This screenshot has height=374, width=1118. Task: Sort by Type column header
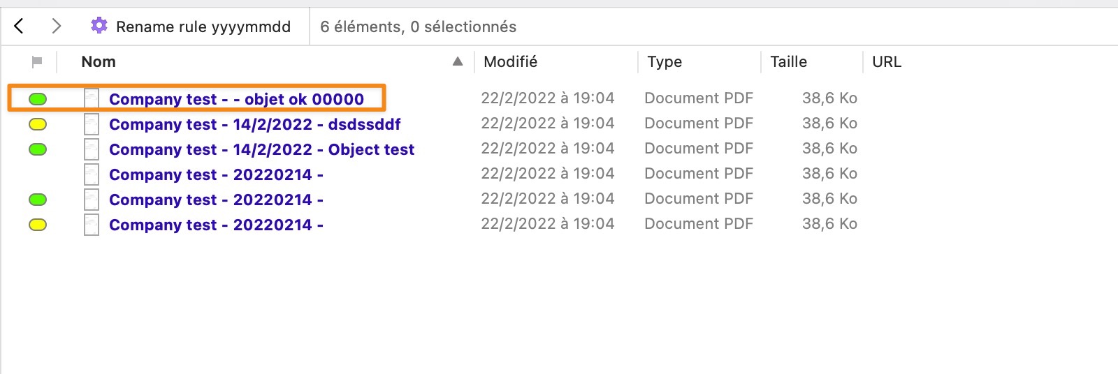(x=665, y=61)
